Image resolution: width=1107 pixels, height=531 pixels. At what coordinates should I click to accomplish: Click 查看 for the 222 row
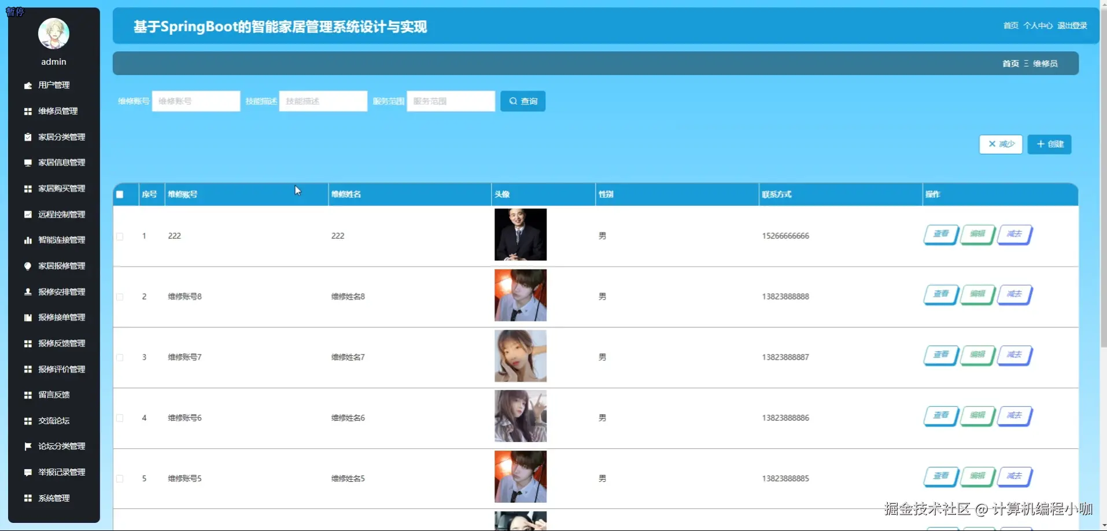[x=941, y=234]
